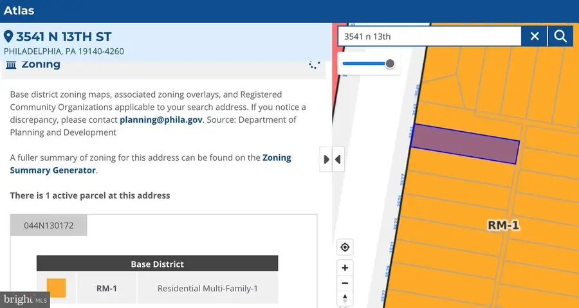Viewport: 579px width, 308px height.
Task: Click the address search field '3541 n 13th'
Action: [x=430, y=36]
